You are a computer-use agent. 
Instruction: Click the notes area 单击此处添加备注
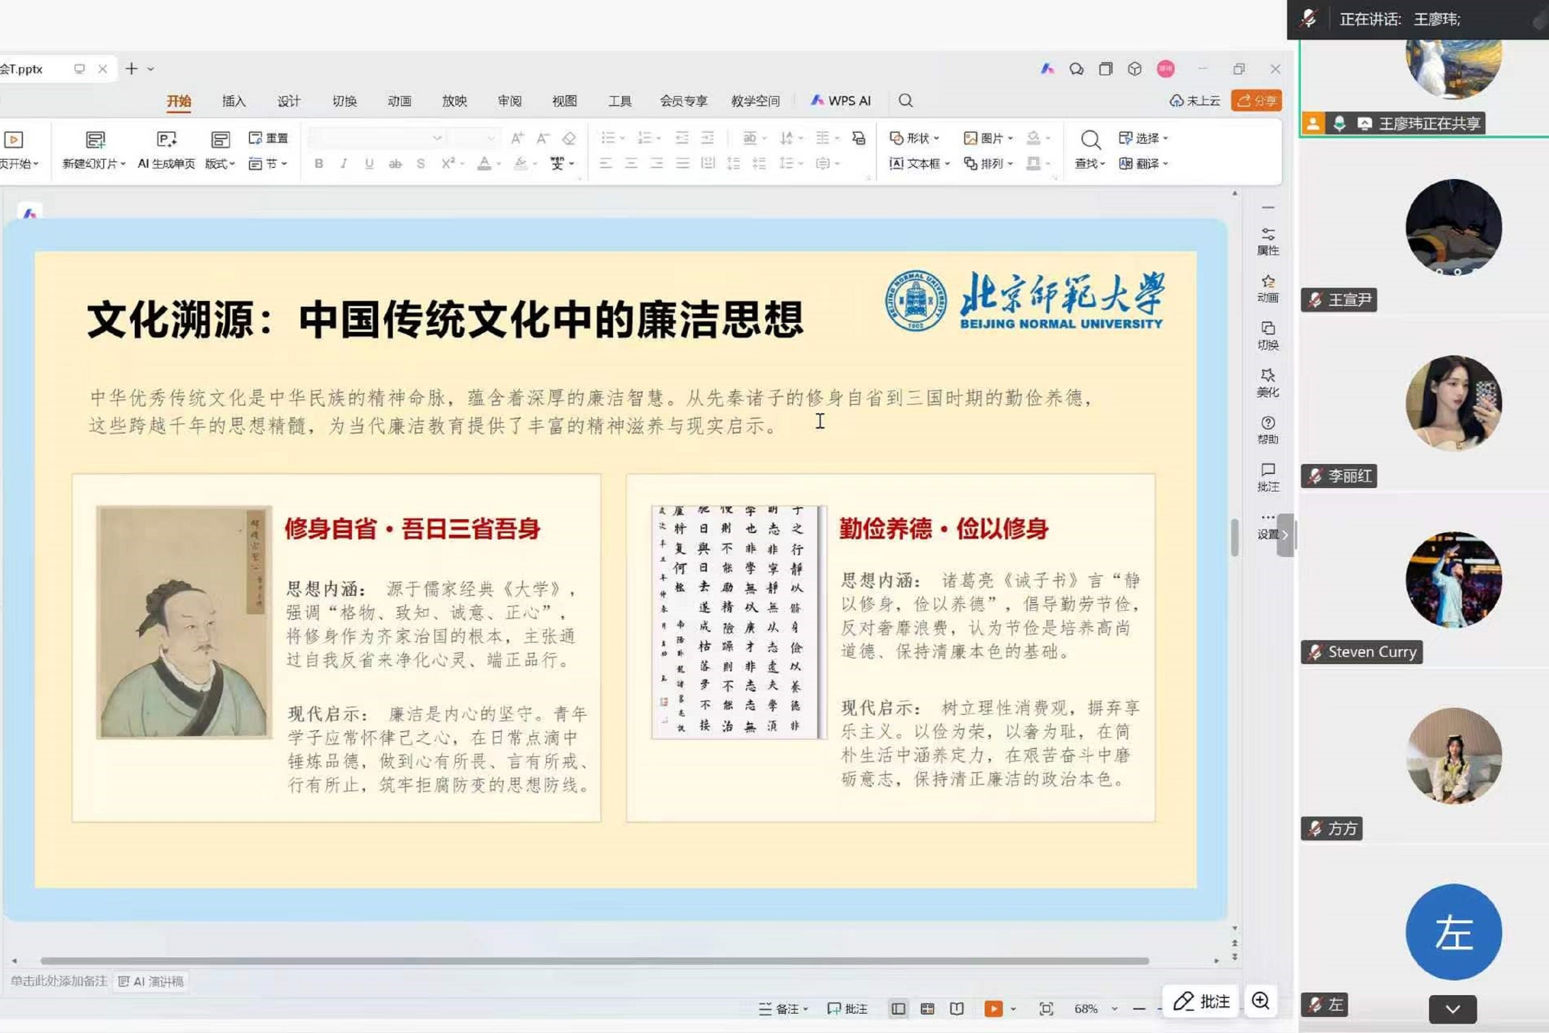[59, 981]
